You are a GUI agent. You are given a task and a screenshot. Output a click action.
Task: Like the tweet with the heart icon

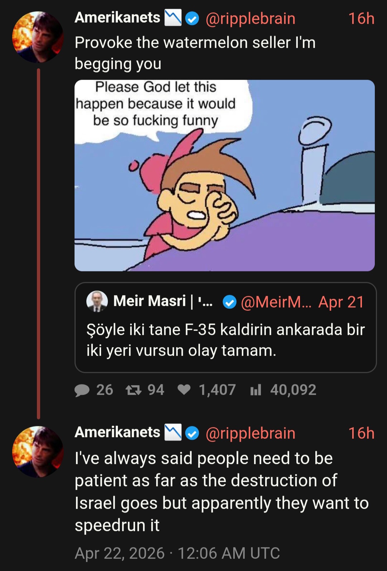(x=184, y=390)
